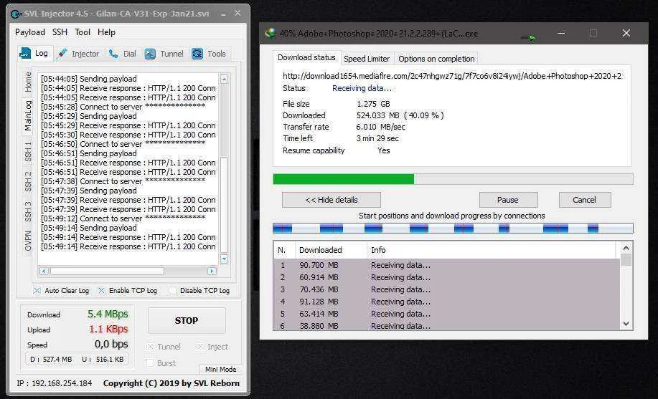Select connection row 3 with 70.436 MB
Viewport: 658px width, 399px height.
[x=447, y=289]
